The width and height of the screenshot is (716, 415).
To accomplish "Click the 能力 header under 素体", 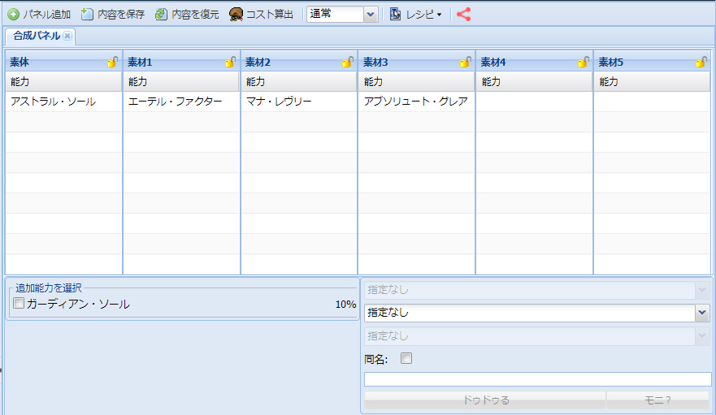I will click(63, 82).
